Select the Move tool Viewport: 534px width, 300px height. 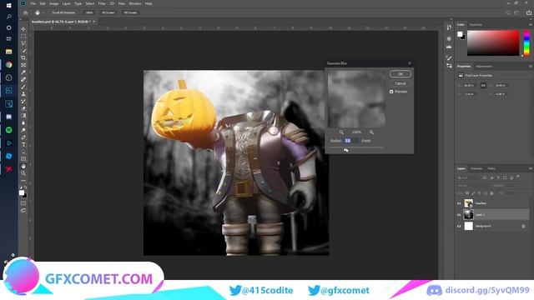23,29
